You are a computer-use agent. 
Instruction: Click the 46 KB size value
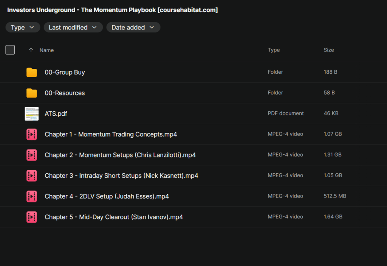(331, 113)
